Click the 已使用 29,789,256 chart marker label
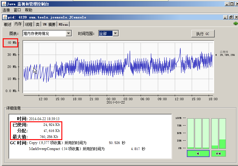 point(227,53)
